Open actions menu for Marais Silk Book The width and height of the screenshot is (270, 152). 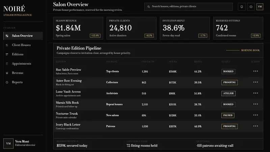pyautogui.click(x=255, y=104)
